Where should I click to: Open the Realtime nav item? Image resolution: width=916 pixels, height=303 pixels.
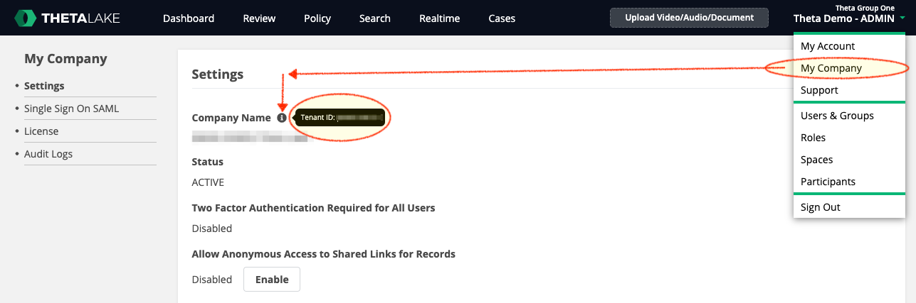439,18
